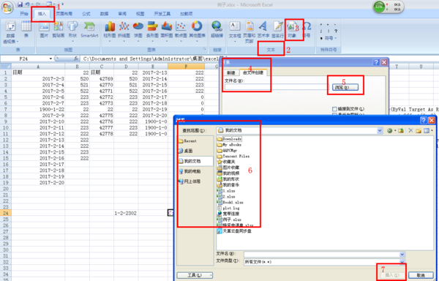Open the Downloads folder in file list
Image resolution: width=439 pixels, height=281 pixels.
click(230, 139)
